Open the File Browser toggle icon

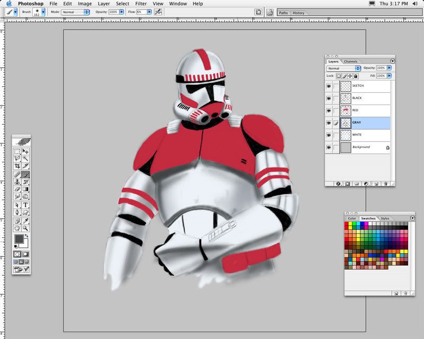(x=270, y=12)
